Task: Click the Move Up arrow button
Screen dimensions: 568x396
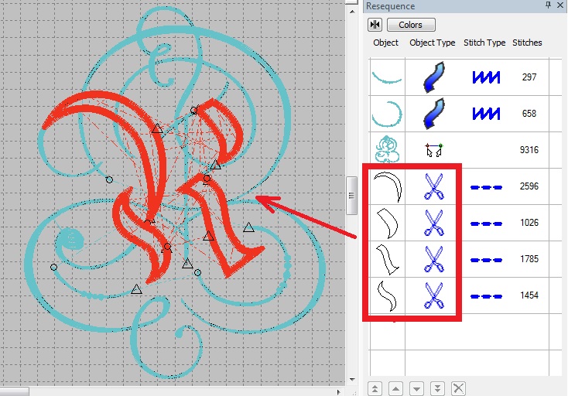Action: [395, 388]
